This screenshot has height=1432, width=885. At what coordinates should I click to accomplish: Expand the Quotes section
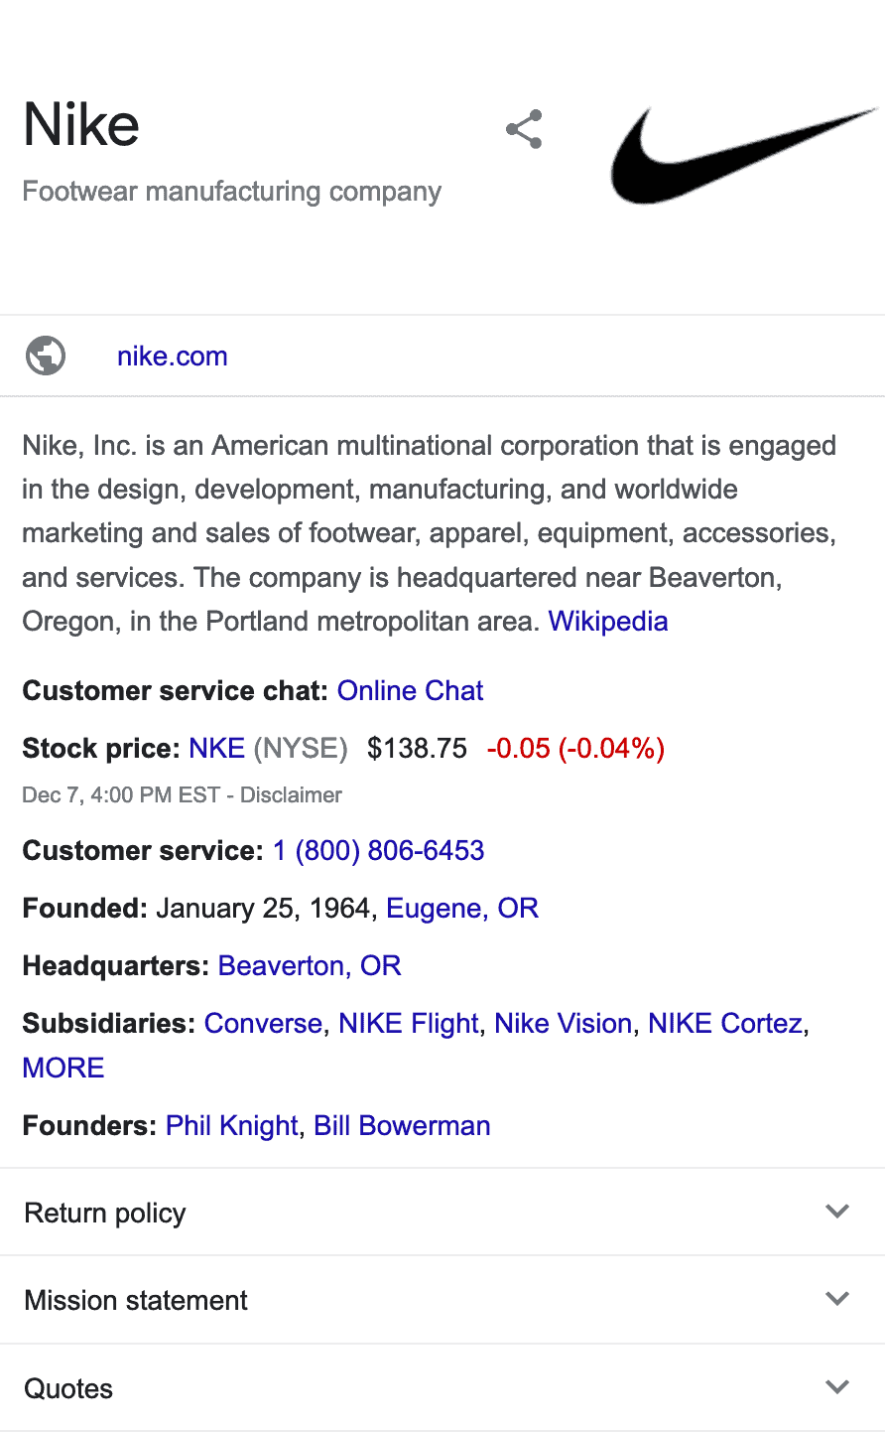point(836,1387)
